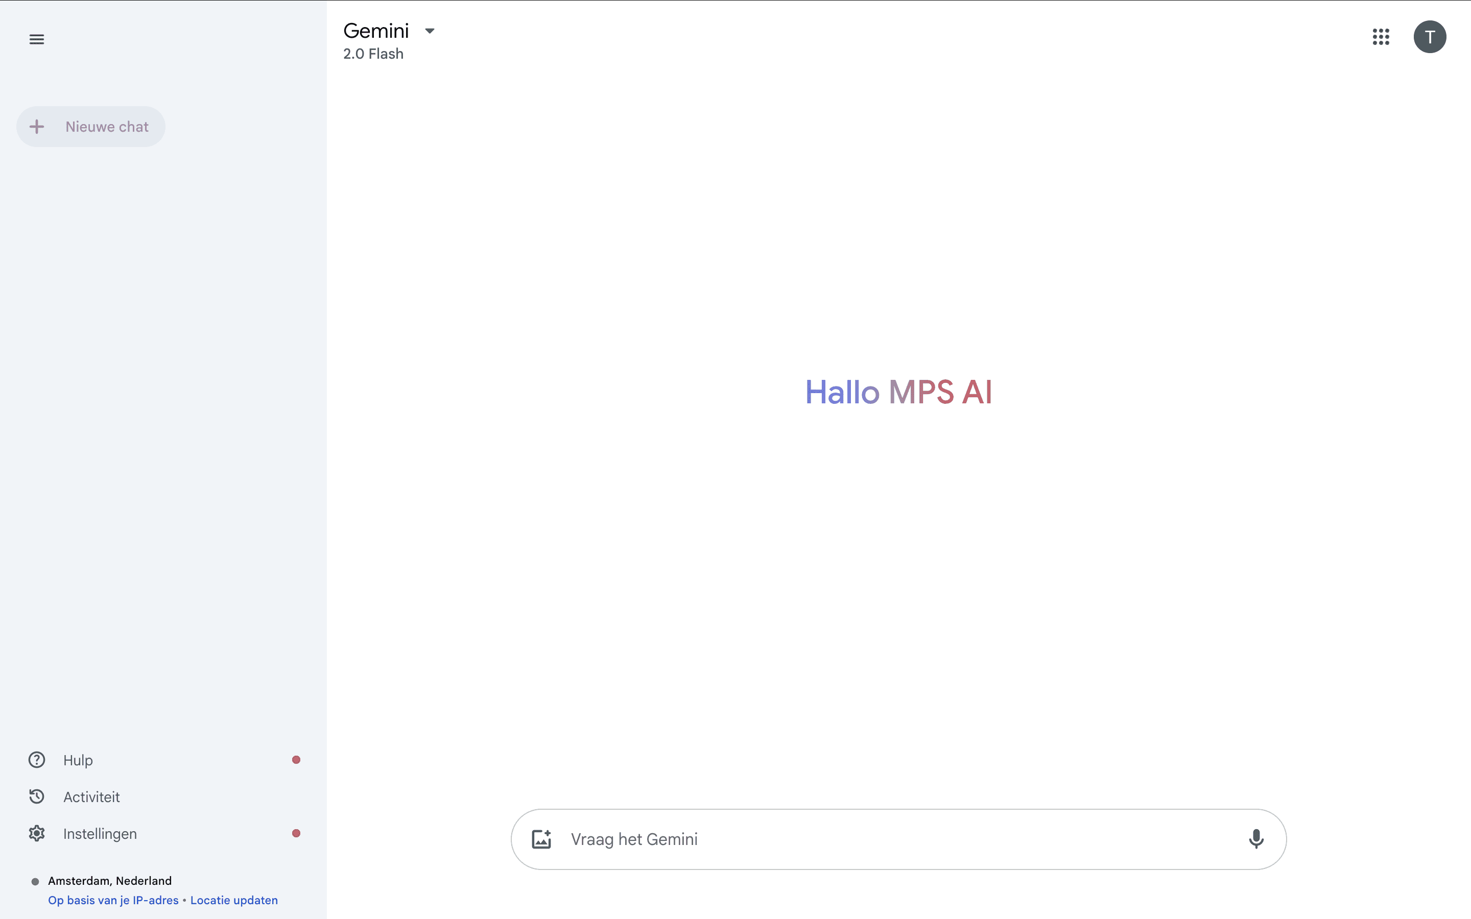This screenshot has height=919, width=1471.
Task: Open the Google apps grid icon
Action: click(x=1381, y=37)
